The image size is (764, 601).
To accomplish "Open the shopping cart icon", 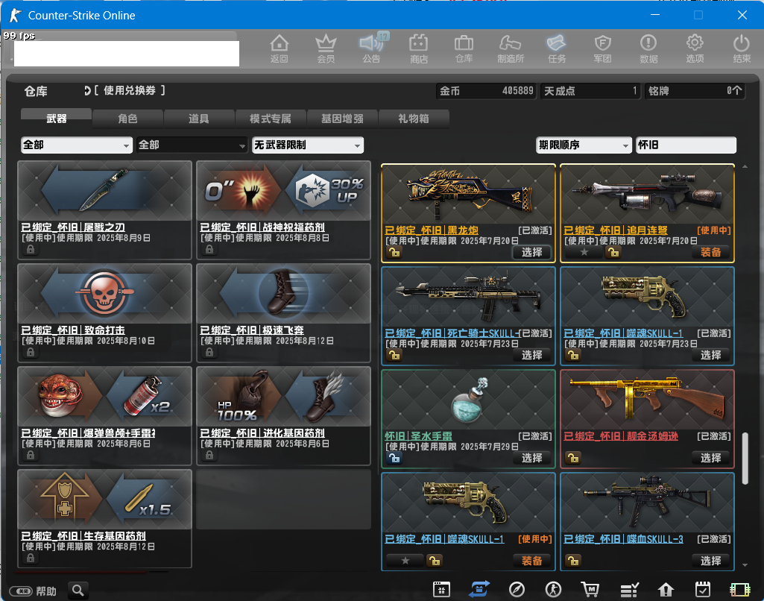I will click(590, 590).
